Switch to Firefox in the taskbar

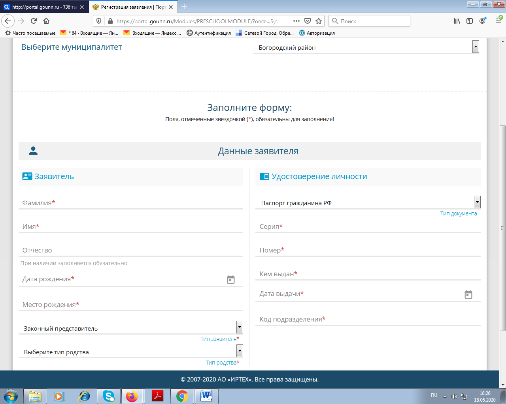tap(132, 396)
